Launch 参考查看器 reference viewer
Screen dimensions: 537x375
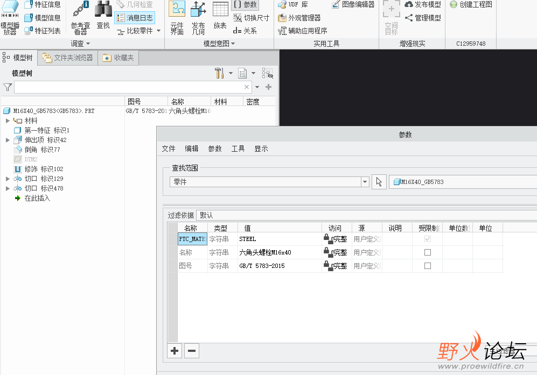tap(80, 18)
